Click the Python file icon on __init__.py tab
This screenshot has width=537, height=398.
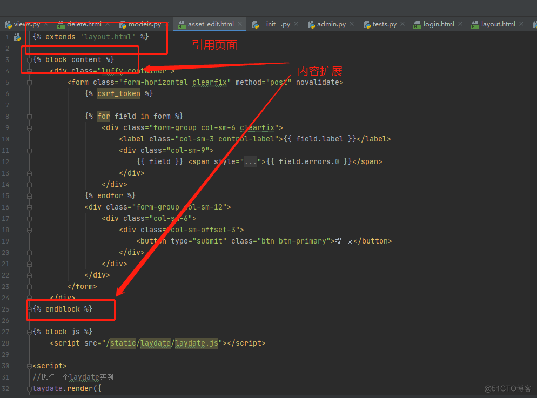pos(255,25)
